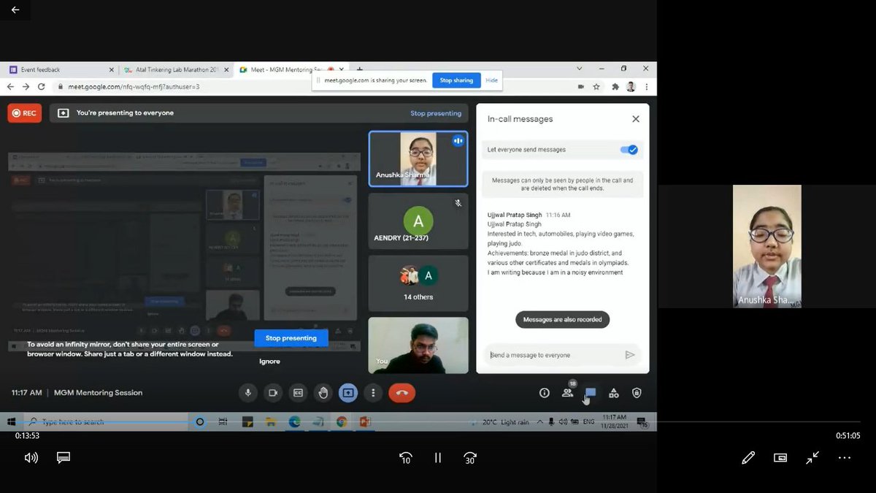Click the Windows taskbar search box
The width and height of the screenshot is (876, 493).
107,421
